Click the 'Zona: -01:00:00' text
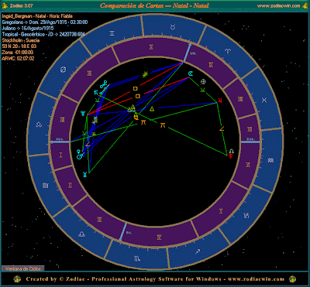 coord(18,53)
